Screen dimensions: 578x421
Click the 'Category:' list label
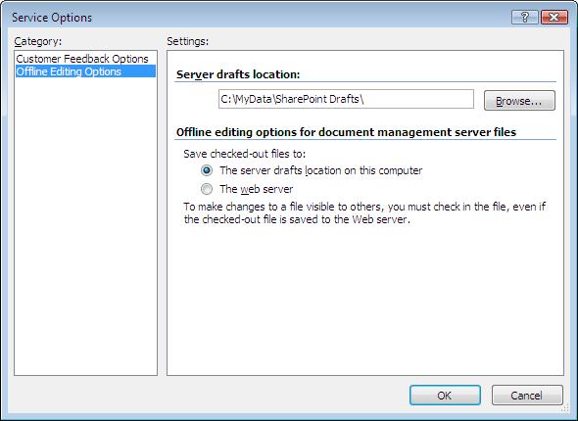(x=38, y=41)
